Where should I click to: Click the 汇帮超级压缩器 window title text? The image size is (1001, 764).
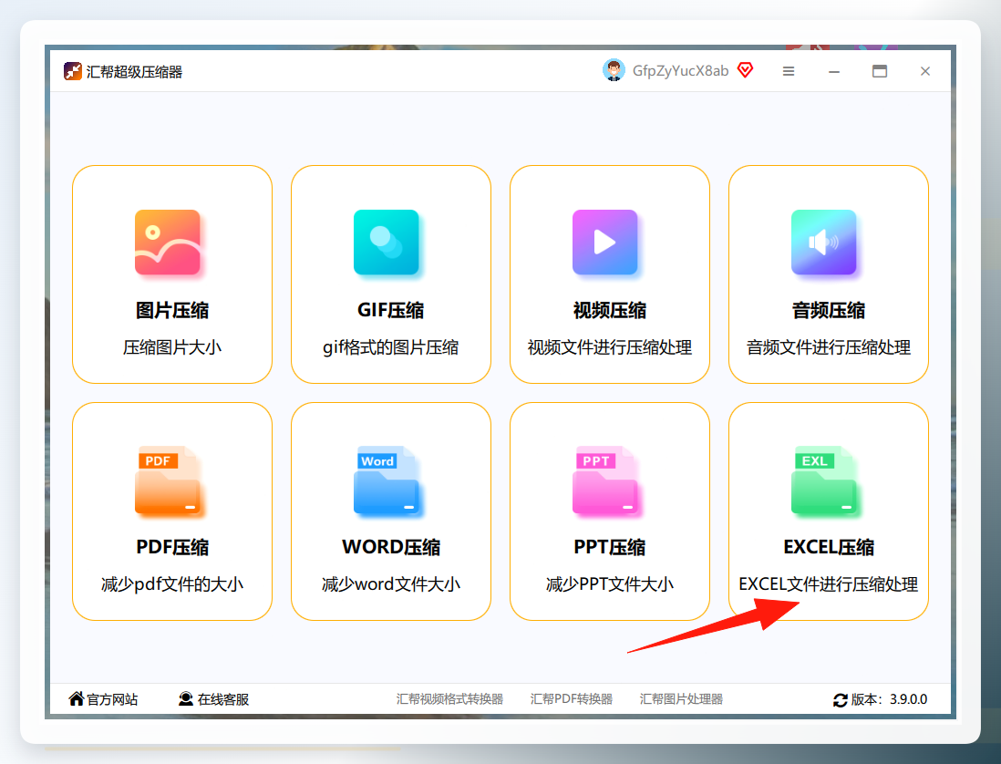134,71
